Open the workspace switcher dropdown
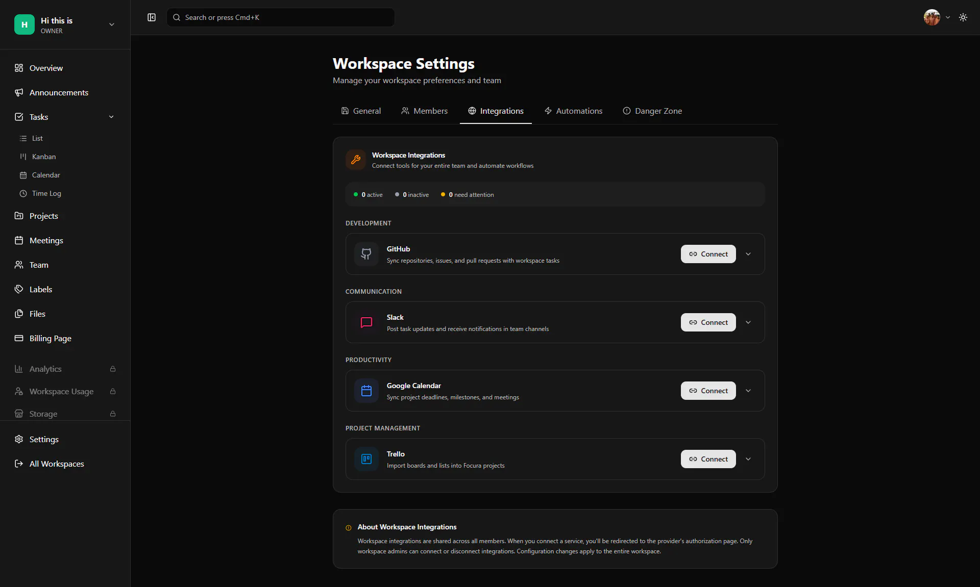Viewport: 980px width, 587px height. pyautogui.click(x=65, y=24)
